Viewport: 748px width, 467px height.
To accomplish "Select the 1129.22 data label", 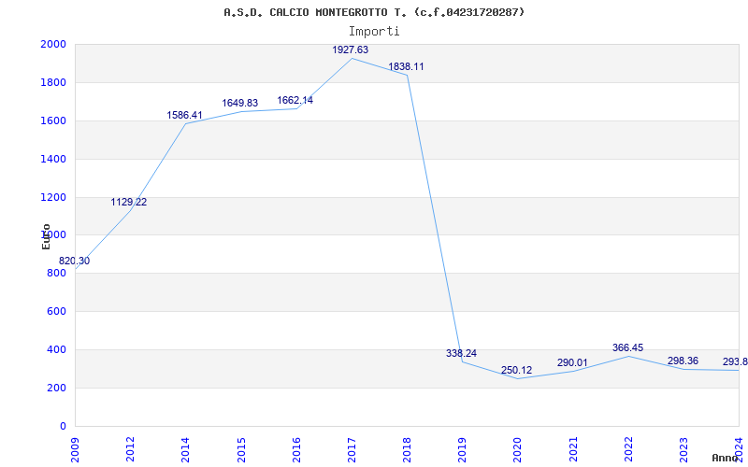I will 129,202.
